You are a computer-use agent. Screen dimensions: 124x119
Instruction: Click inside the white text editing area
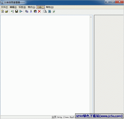point(45,65)
